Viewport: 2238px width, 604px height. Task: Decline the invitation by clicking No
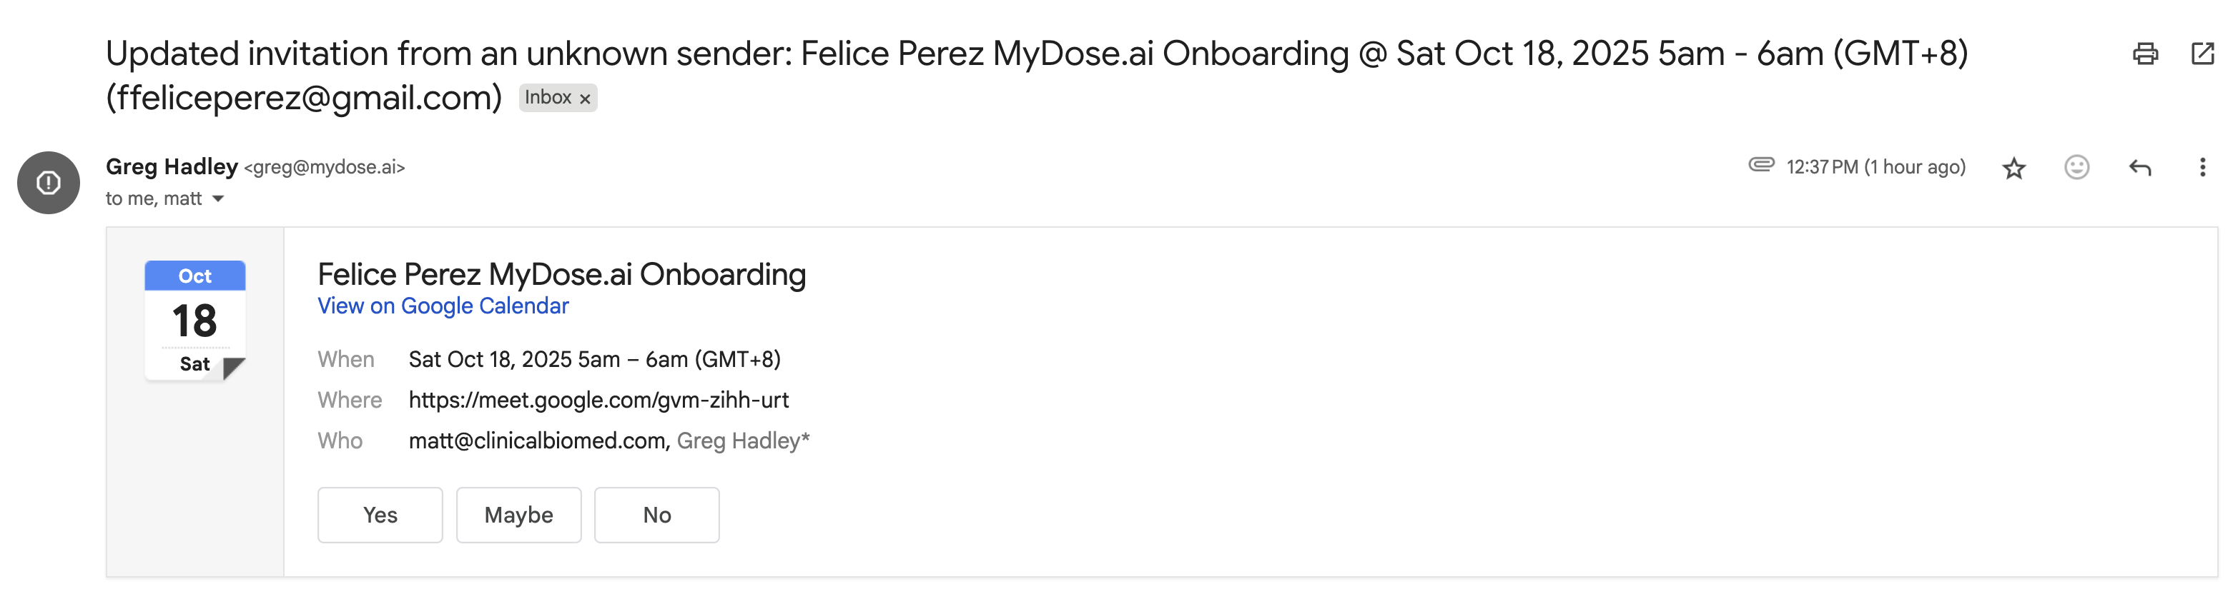pyautogui.click(x=656, y=515)
